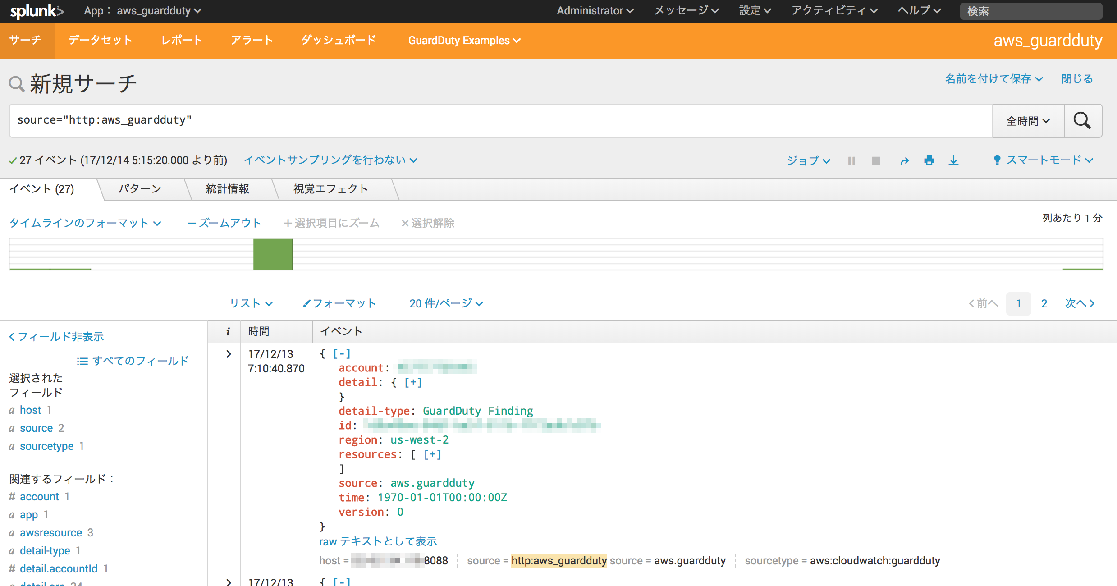Stop the search job
The width and height of the screenshot is (1117, 586).
876,161
